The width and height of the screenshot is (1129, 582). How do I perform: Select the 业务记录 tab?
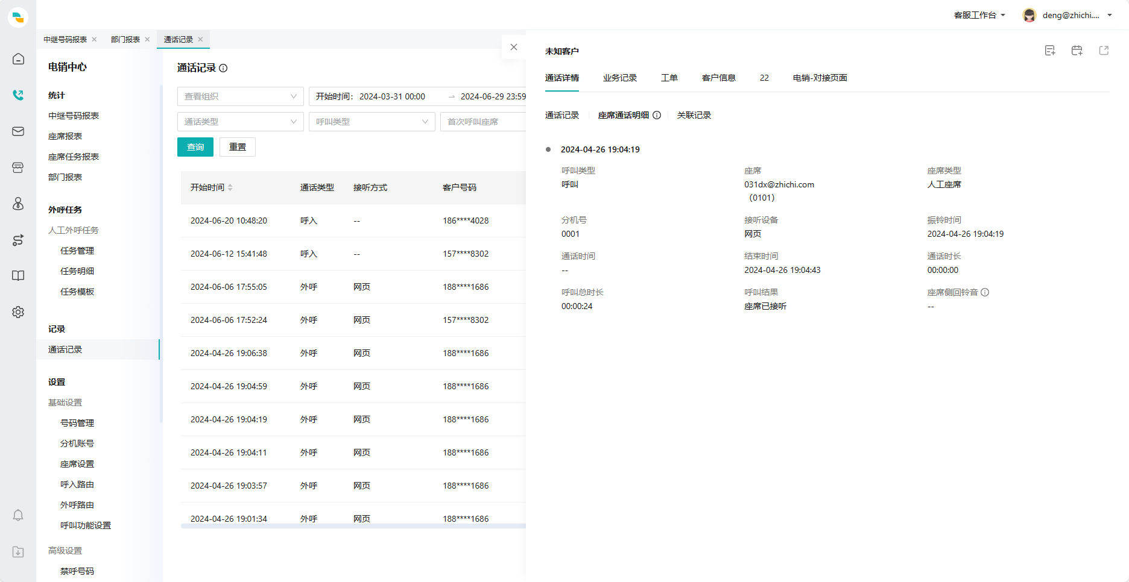(620, 78)
